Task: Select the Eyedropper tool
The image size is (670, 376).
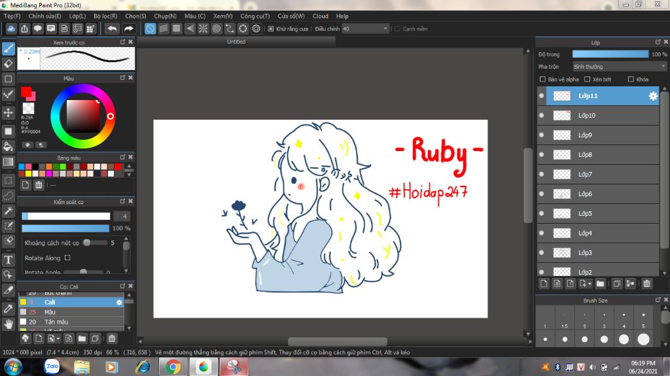Action: tap(8, 309)
